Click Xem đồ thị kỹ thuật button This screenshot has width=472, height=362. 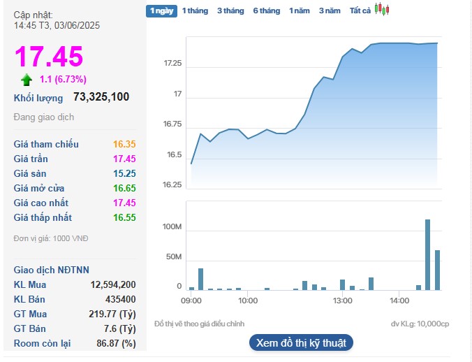[301, 342]
